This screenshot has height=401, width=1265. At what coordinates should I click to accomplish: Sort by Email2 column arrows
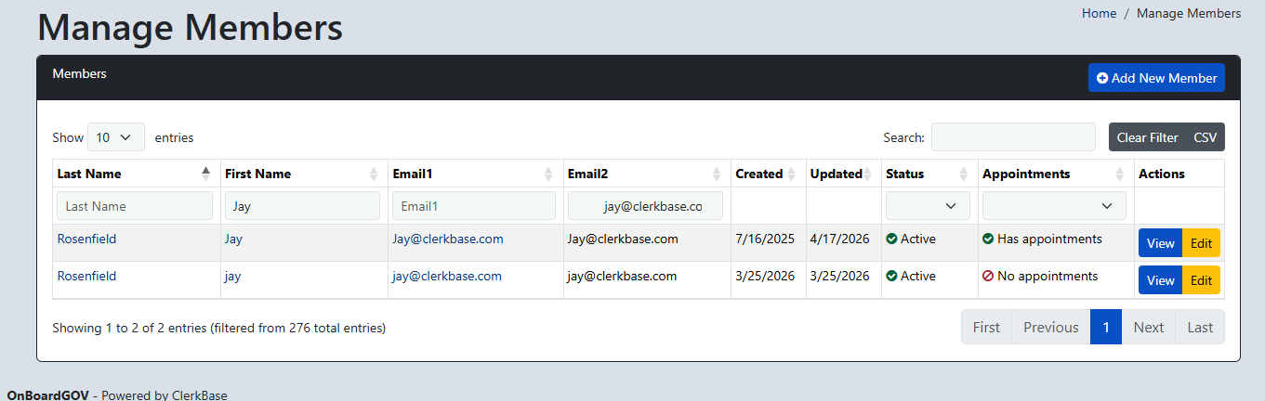(717, 174)
